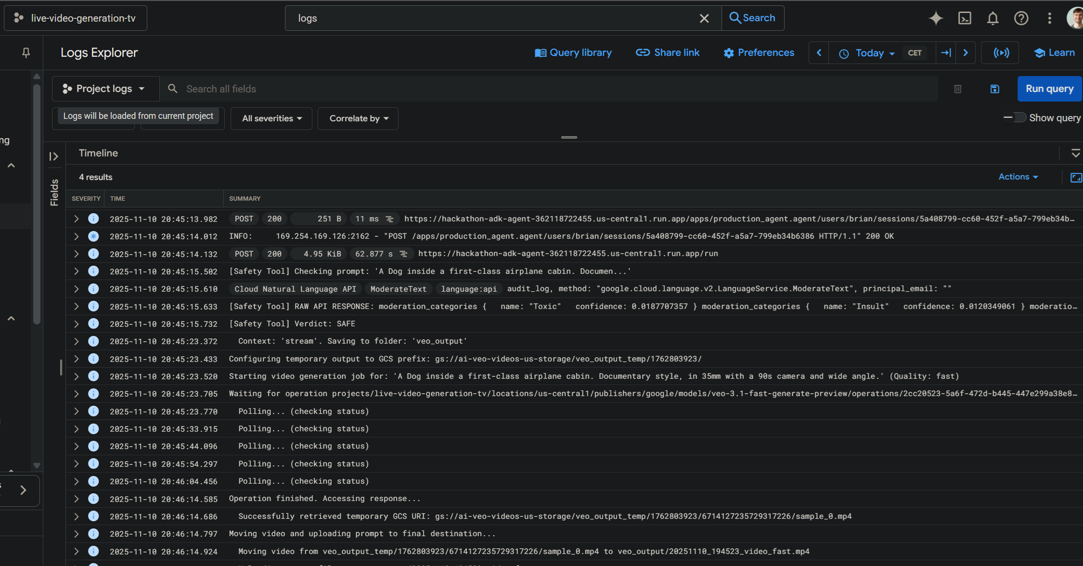Open the Actions menu
This screenshot has height=566, width=1083.
1018,177
